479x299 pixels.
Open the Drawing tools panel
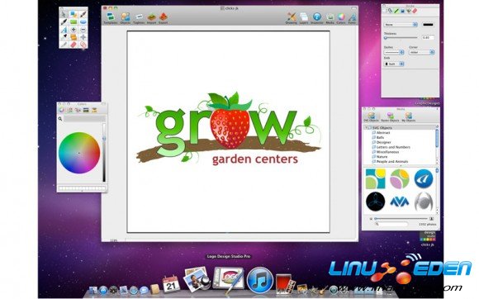click(292, 18)
